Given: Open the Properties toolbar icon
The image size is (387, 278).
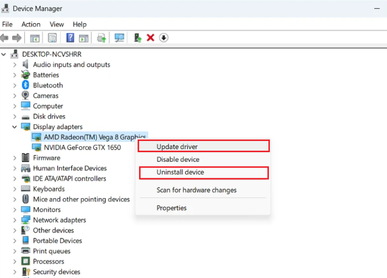Looking at the screenshot, I should click(x=52, y=38).
